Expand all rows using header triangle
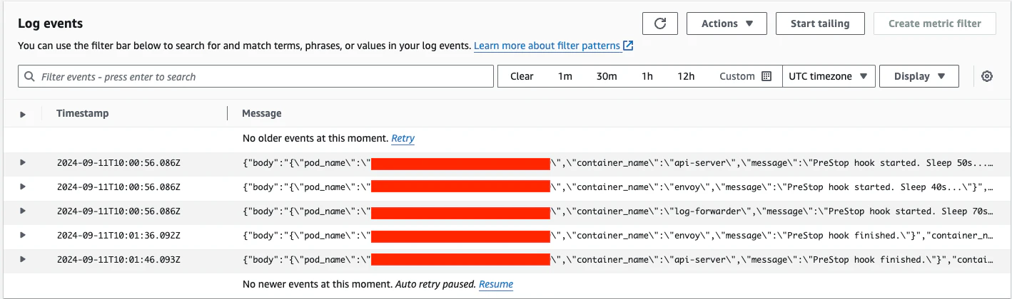Image resolution: width=1012 pixels, height=299 pixels. (x=23, y=114)
